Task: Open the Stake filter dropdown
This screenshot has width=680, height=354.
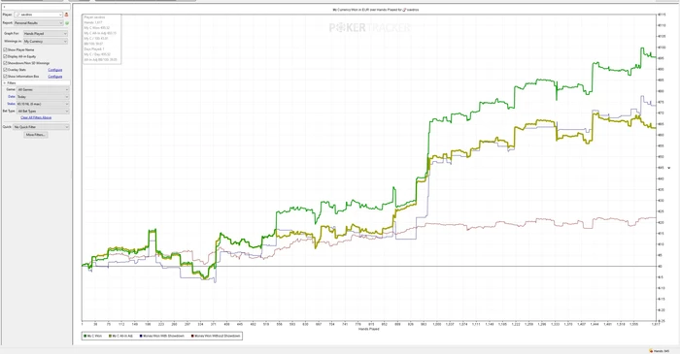Action: (43, 104)
